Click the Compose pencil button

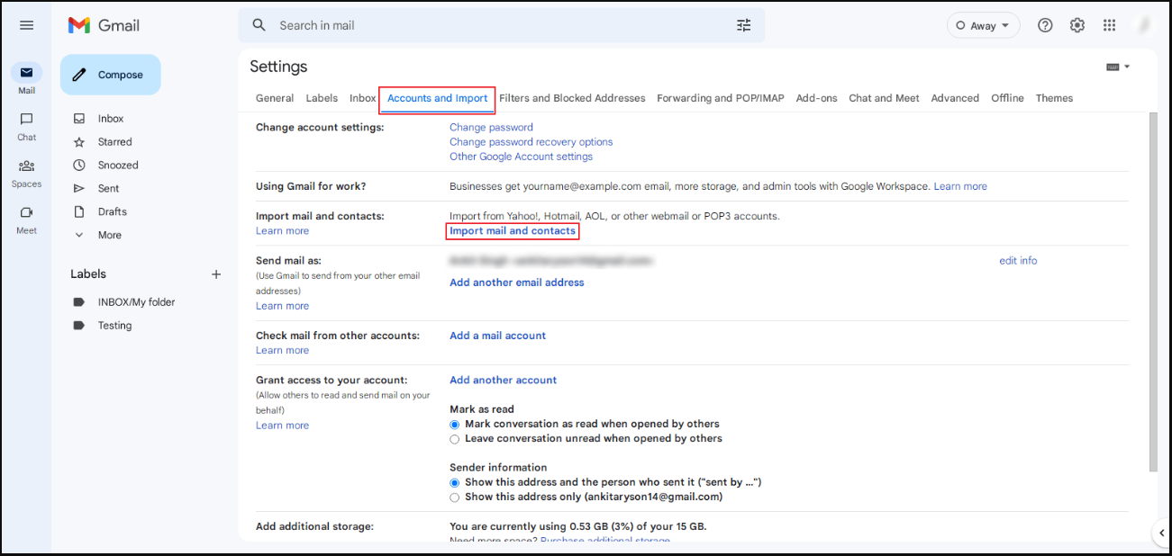pyautogui.click(x=110, y=75)
